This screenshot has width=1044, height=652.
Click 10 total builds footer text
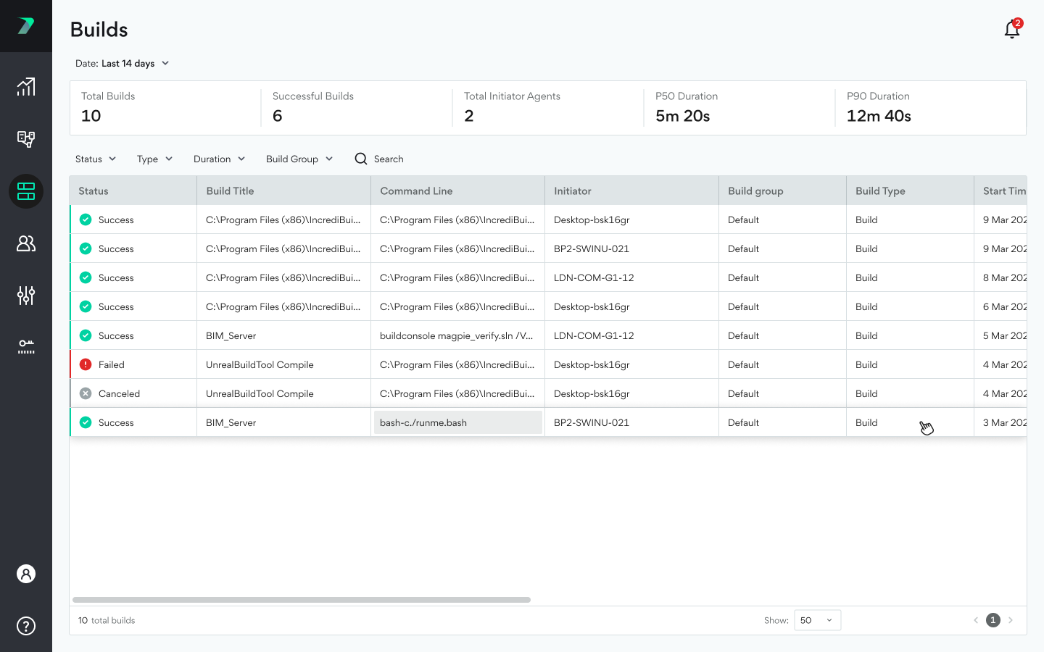pyautogui.click(x=107, y=620)
